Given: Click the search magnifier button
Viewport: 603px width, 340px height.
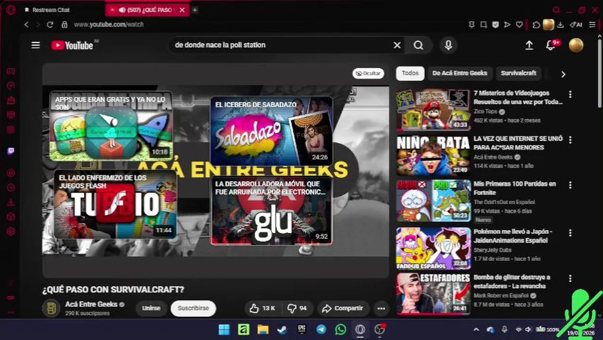Looking at the screenshot, I should pos(419,45).
